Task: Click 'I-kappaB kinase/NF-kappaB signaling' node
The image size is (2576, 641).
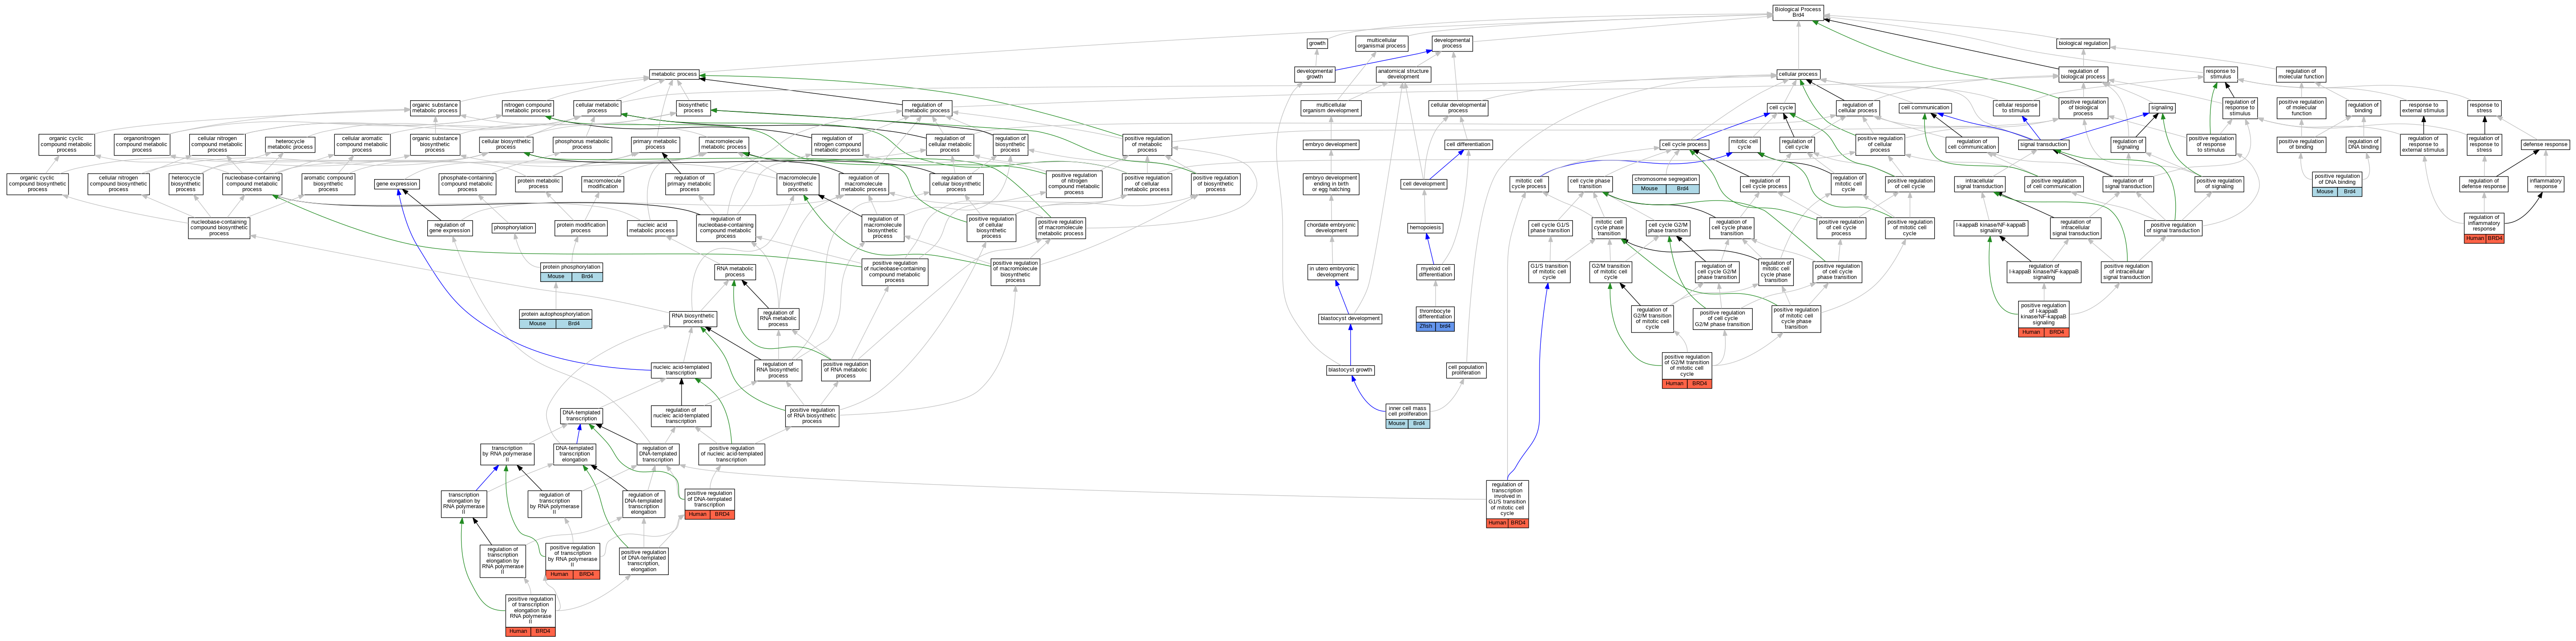Action: [1991, 228]
